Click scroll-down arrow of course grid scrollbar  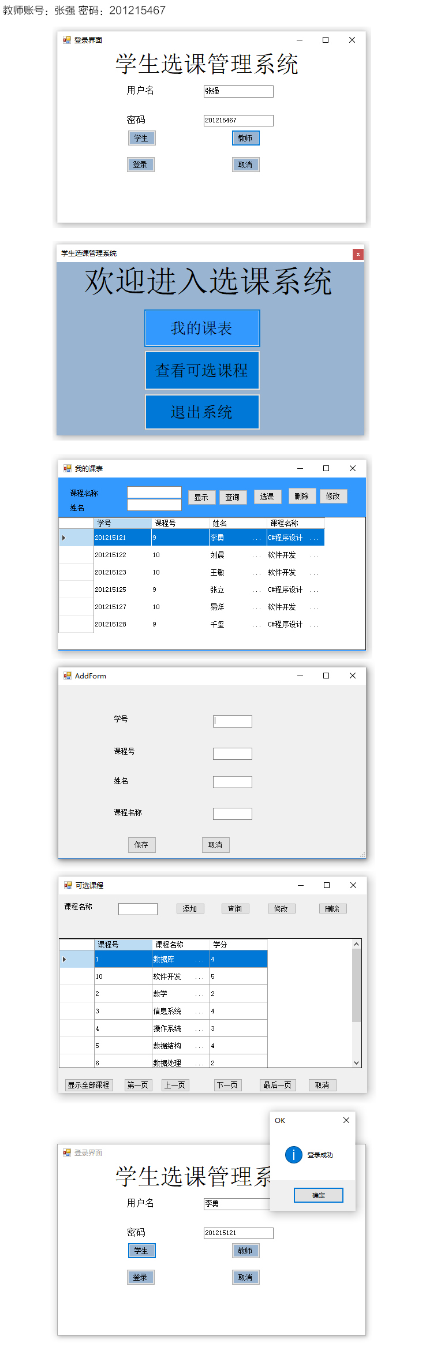(357, 1062)
